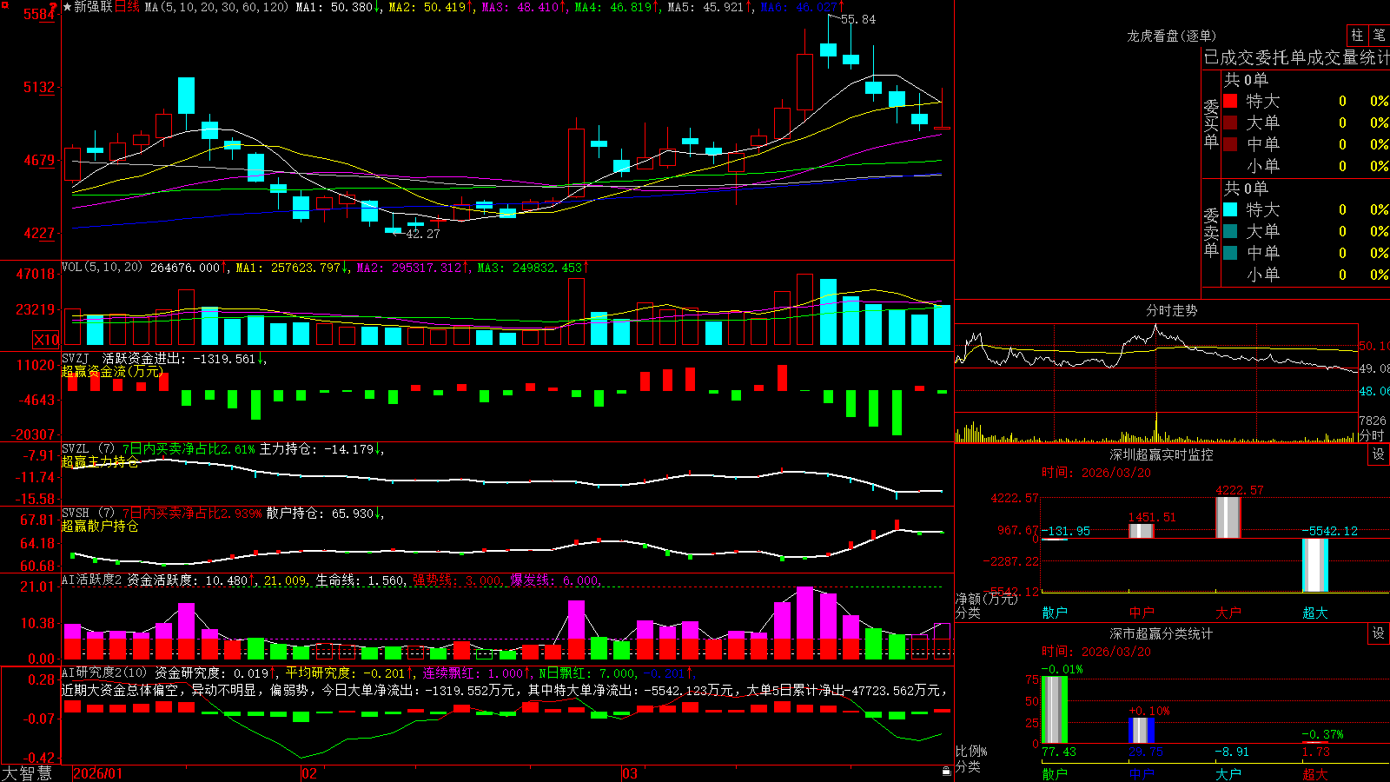Click the MA(5,10,20,30,60,120) indicator label

[x=216, y=7]
